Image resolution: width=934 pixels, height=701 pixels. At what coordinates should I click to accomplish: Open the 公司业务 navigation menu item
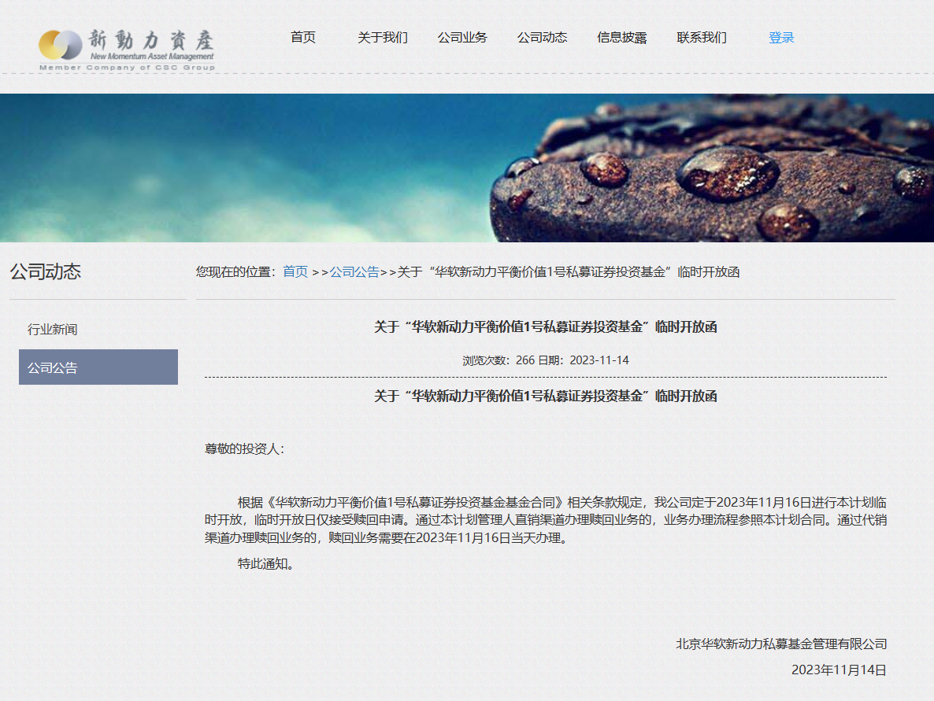point(462,38)
